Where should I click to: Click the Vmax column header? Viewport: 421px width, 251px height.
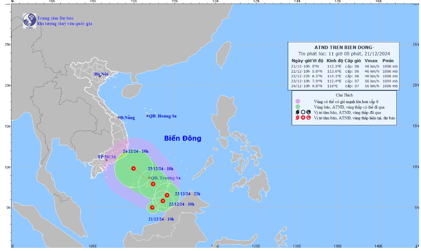tap(371, 60)
